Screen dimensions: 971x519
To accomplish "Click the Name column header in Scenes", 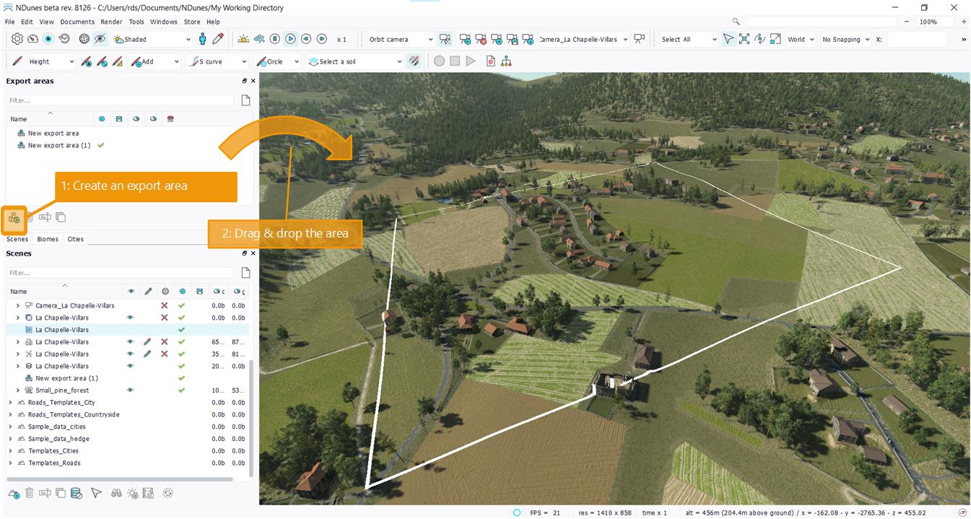I will pyautogui.click(x=19, y=292).
